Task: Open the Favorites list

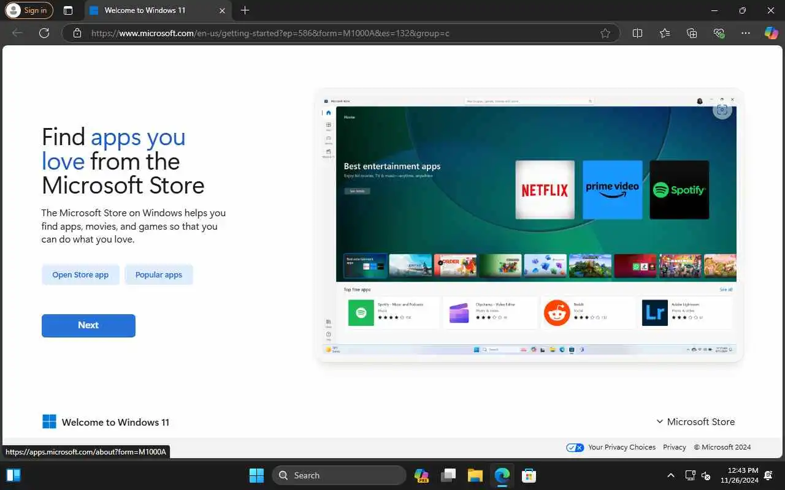Action: pos(665,33)
